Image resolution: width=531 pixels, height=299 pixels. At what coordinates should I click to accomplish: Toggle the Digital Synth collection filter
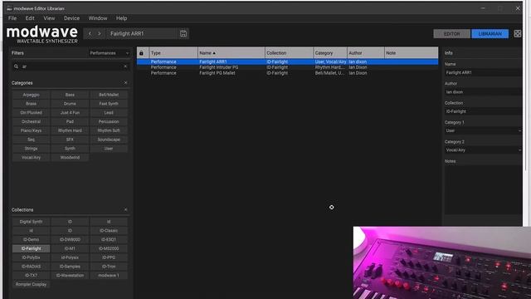[32, 222]
